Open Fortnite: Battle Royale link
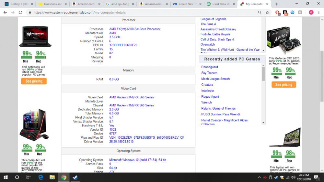This screenshot has height=182, width=324. pyautogui.click(x=215, y=34)
